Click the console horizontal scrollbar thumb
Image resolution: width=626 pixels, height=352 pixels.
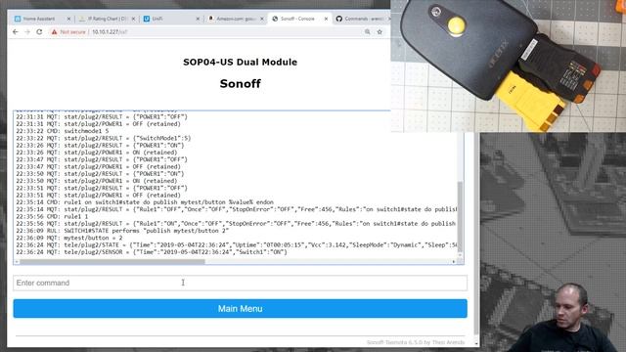click(x=112, y=262)
